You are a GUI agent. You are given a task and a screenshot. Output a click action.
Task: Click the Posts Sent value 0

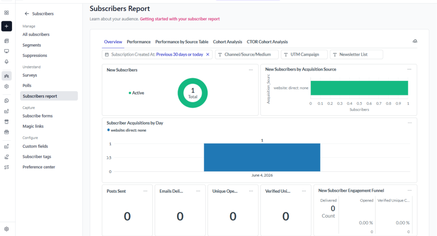click(127, 216)
